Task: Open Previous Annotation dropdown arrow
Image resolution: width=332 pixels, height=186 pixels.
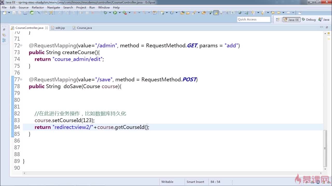Action: [268, 13]
